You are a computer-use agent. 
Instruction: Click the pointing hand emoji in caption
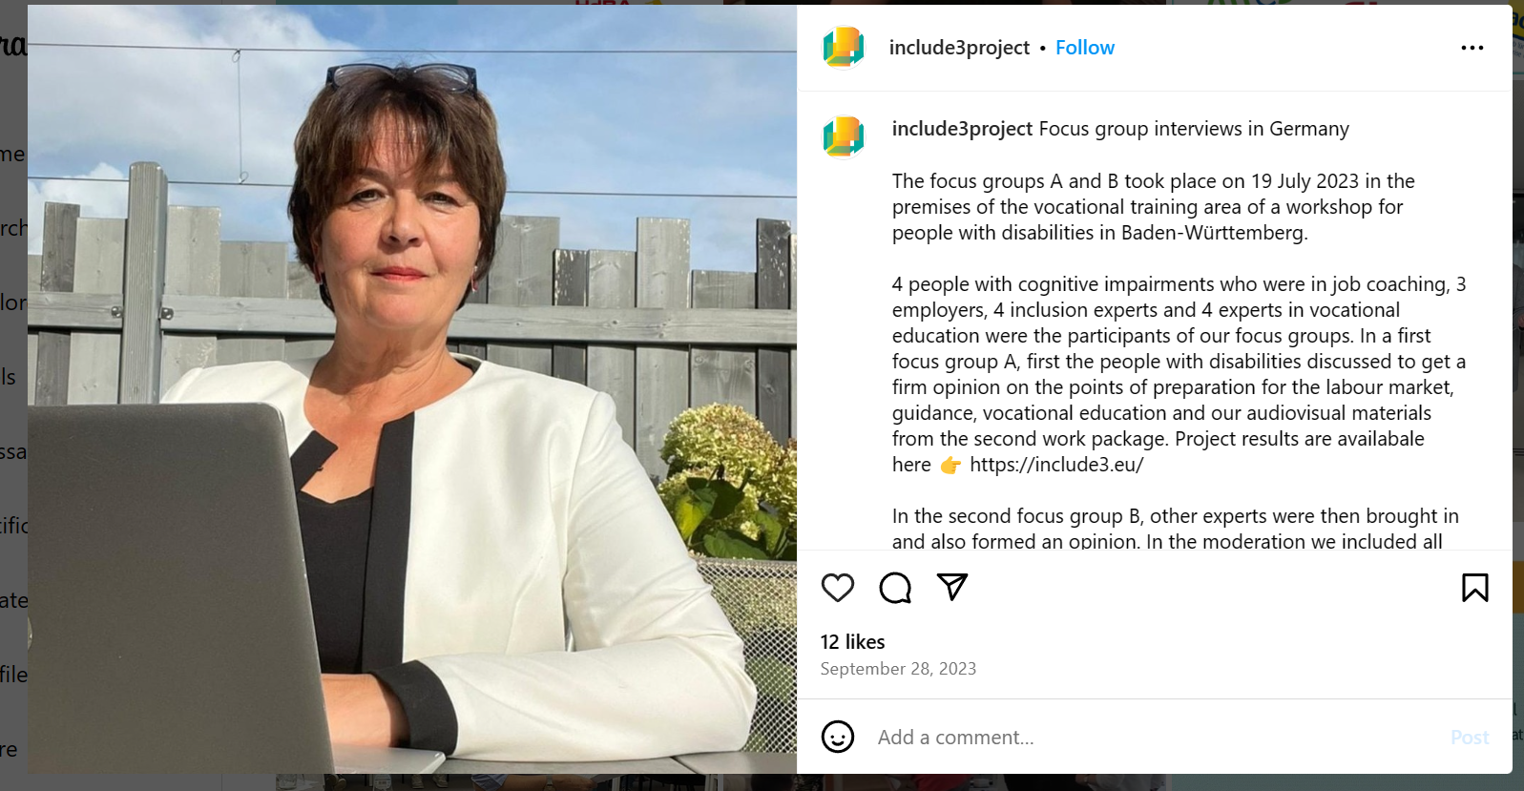(x=950, y=465)
